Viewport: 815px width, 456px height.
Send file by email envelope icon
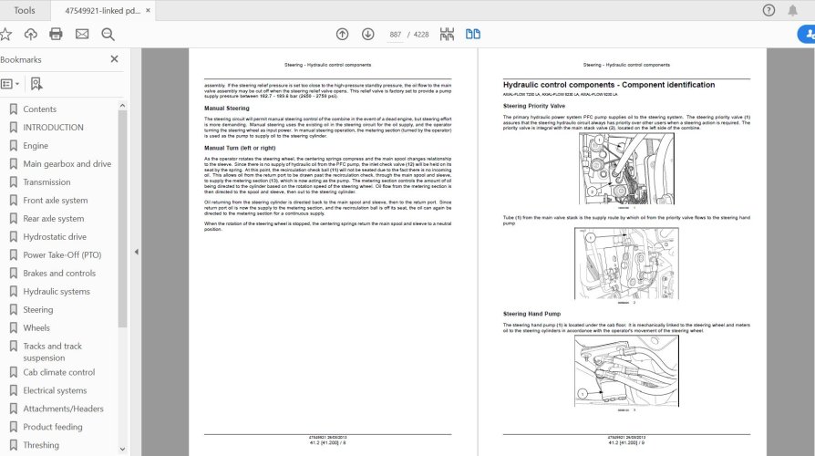(x=82, y=35)
